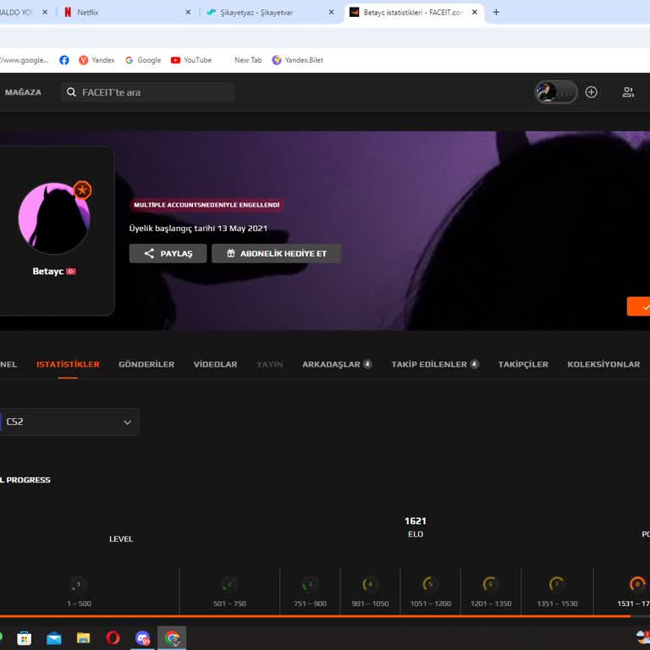Select the Betayc istatistikleri FACEIT tab
The height and width of the screenshot is (650, 650).
click(x=414, y=13)
